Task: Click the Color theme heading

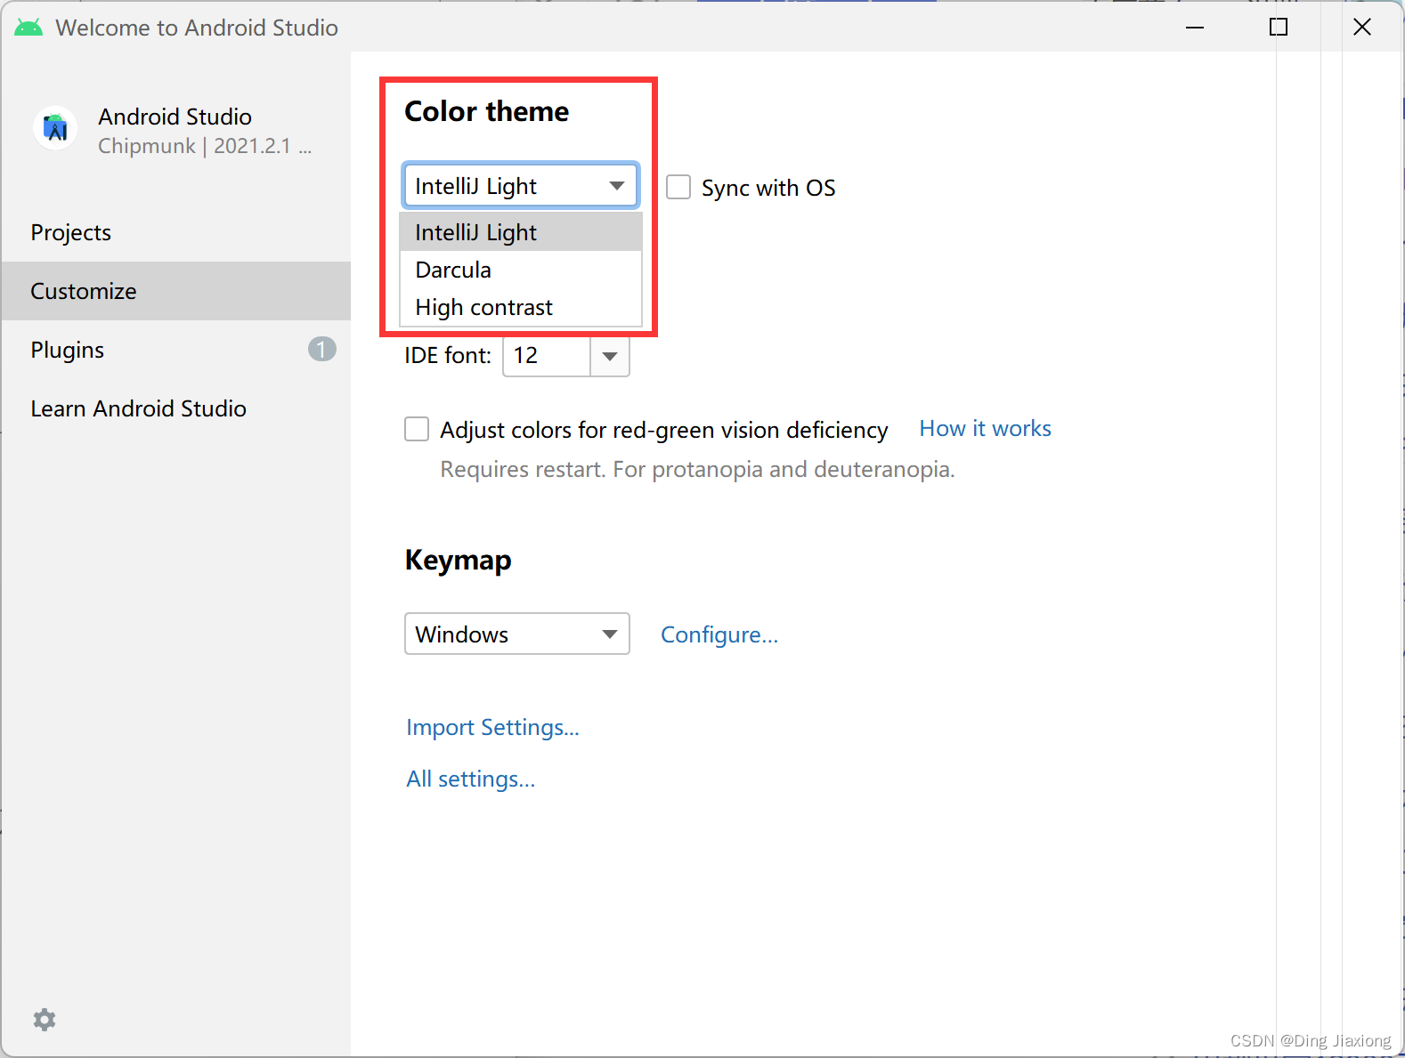Action: 486,111
